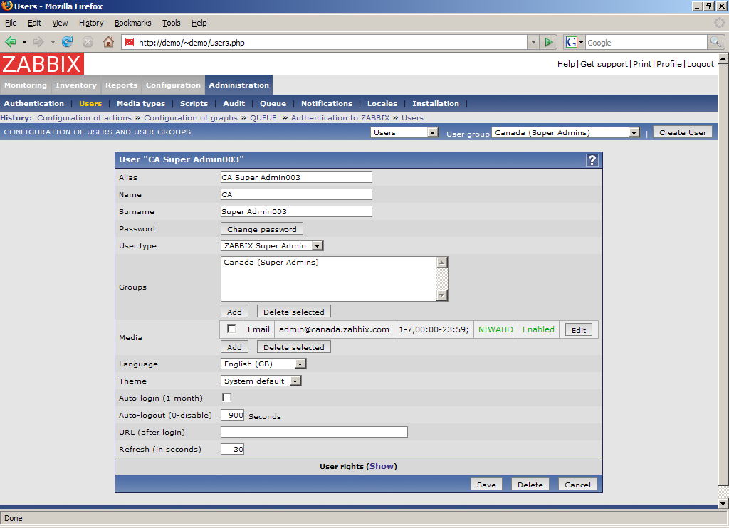Click the Groups list scroll down arrow

pos(442,295)
